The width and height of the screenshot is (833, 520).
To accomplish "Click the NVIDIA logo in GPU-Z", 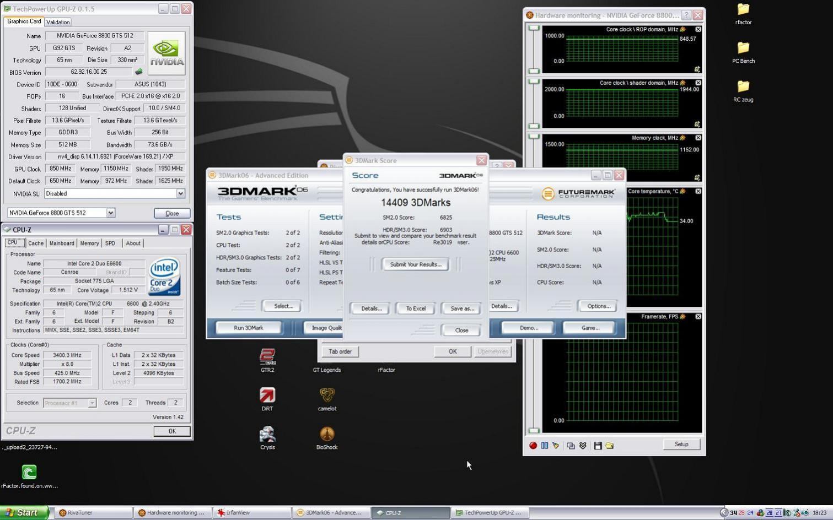I will click(x=166, y=53).
